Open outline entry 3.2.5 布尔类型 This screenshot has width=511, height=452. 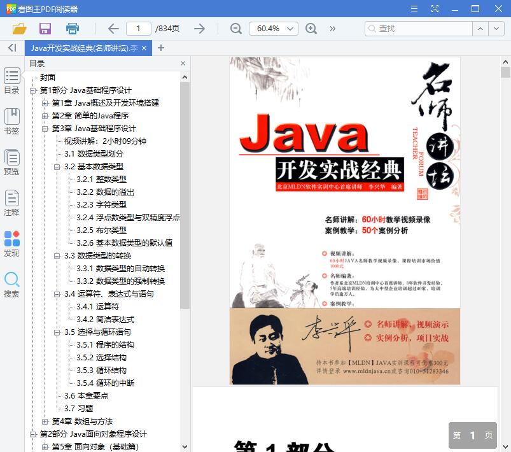[x=101, y=230]
